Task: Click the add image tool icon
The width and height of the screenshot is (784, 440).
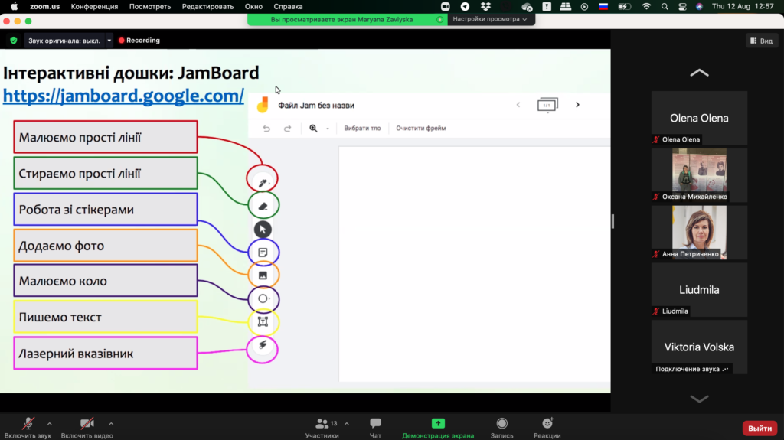Action: pos(263,275)
